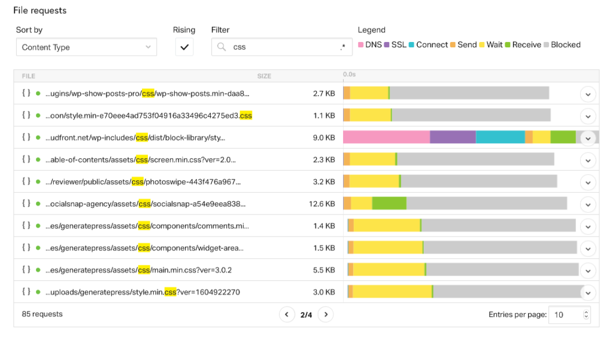Image resolution: width=613 pixels, height=345 pixels.
Task: Click the SIZE column header
Action: 264,76
